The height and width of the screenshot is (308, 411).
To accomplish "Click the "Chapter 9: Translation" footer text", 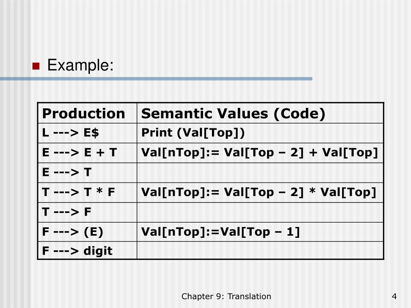I will click(226, 296).
